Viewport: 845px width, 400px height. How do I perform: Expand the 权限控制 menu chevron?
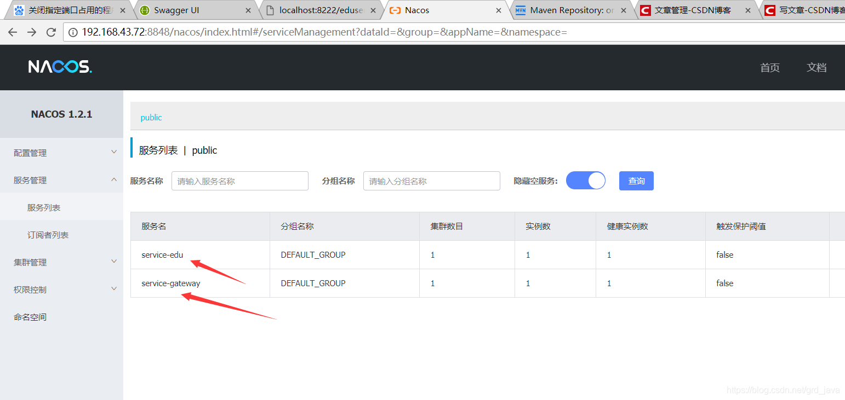[x=114, y=289]
